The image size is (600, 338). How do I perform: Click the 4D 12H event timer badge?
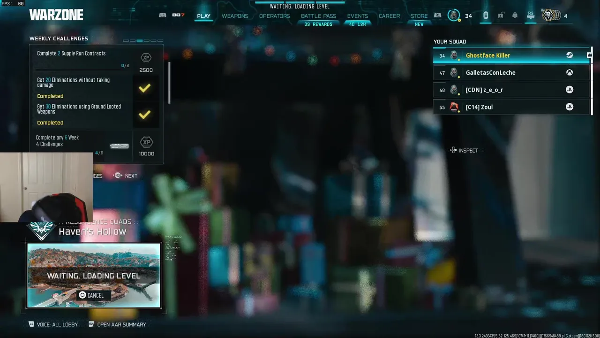[358, 24]
